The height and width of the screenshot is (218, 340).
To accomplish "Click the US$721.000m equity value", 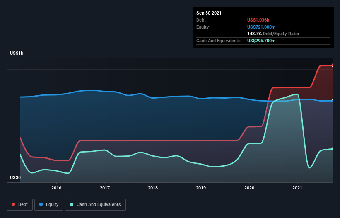I will pyautogui.click(x=261, y=27).
